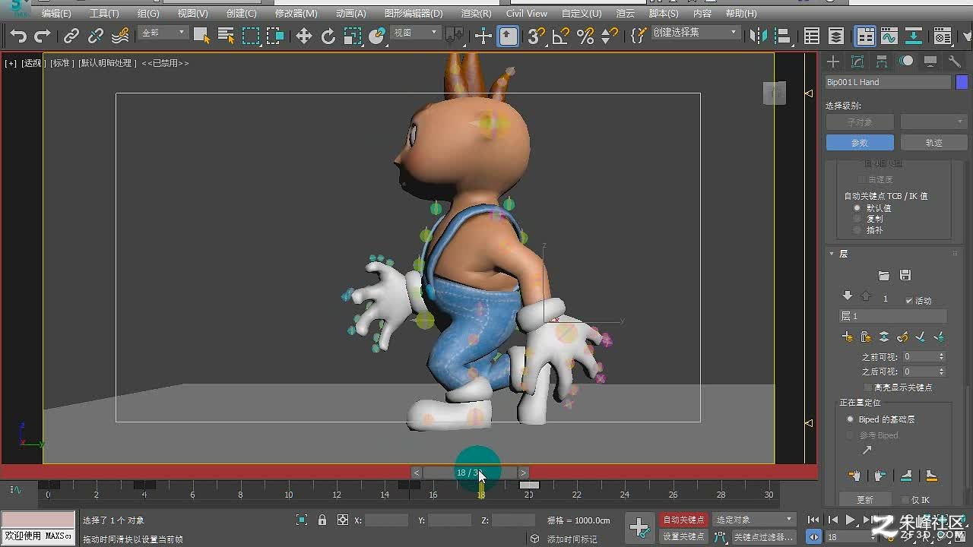Click the Redo arrow in the toolbar
973x547 pixels.
pos(43,36)
